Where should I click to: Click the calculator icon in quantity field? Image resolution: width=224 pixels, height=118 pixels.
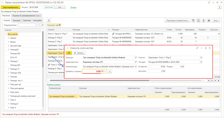[102, 71]
